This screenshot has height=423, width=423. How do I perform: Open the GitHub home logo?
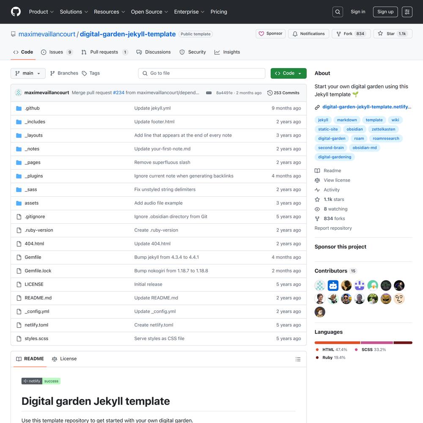[x=16, y=11]
